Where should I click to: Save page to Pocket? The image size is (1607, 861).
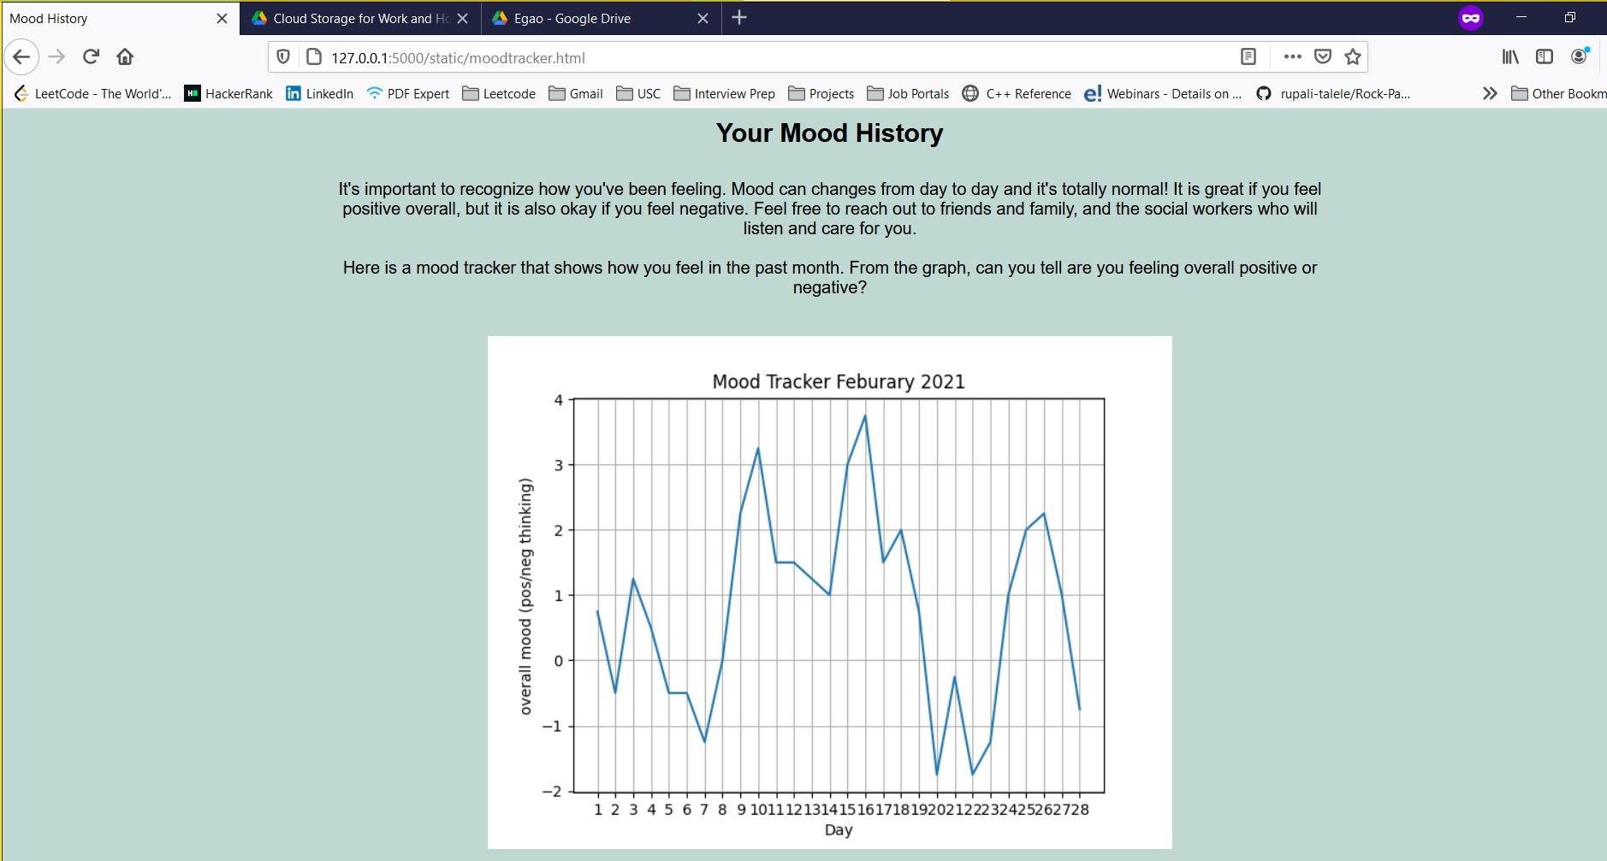(x=1323, y=57)
